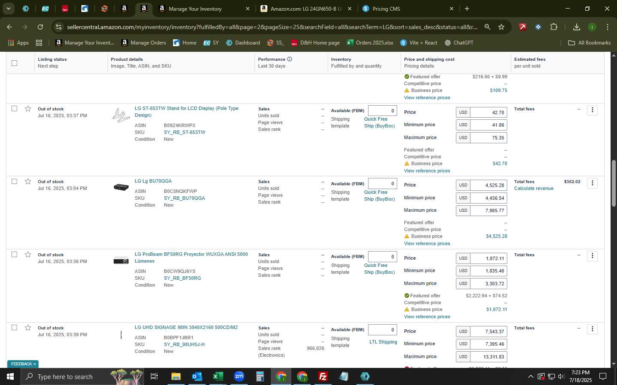Open Outlook from the taskbar

coord(197,376)
